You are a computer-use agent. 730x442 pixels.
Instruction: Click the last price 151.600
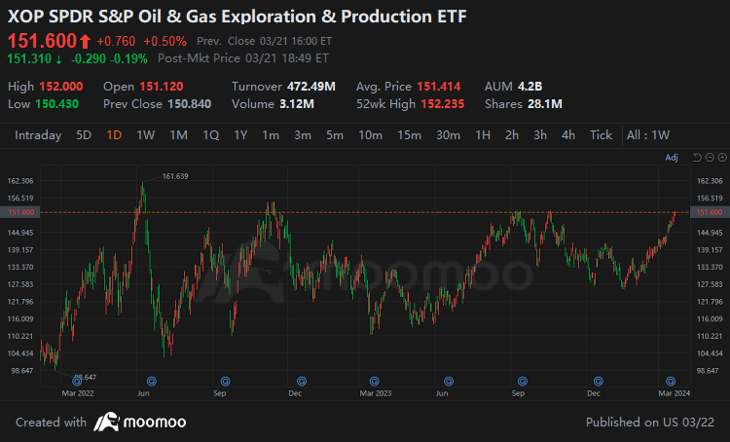(x=42, y=41)
